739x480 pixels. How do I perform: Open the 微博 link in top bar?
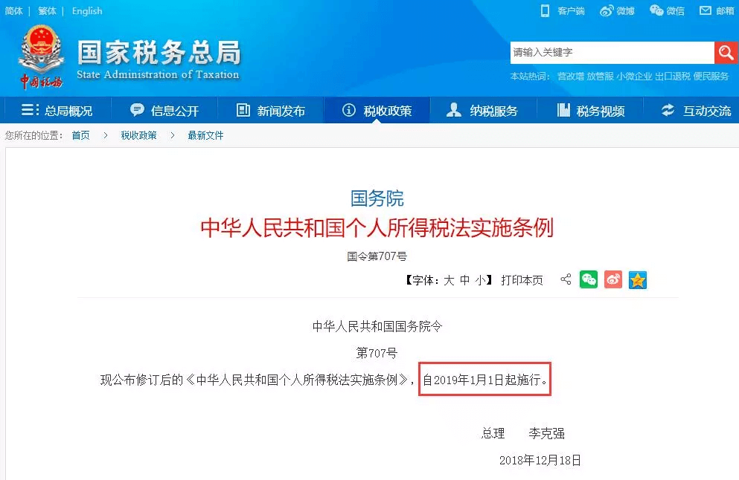(618, 11)
